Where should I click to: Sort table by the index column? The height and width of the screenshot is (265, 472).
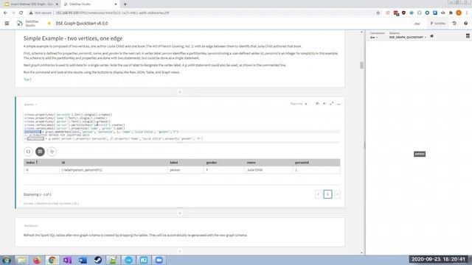41,163
